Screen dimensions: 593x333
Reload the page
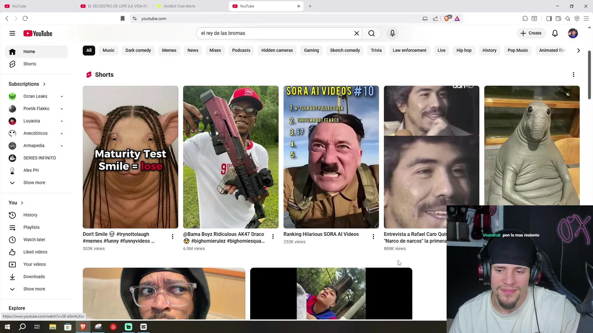point(25,18)
